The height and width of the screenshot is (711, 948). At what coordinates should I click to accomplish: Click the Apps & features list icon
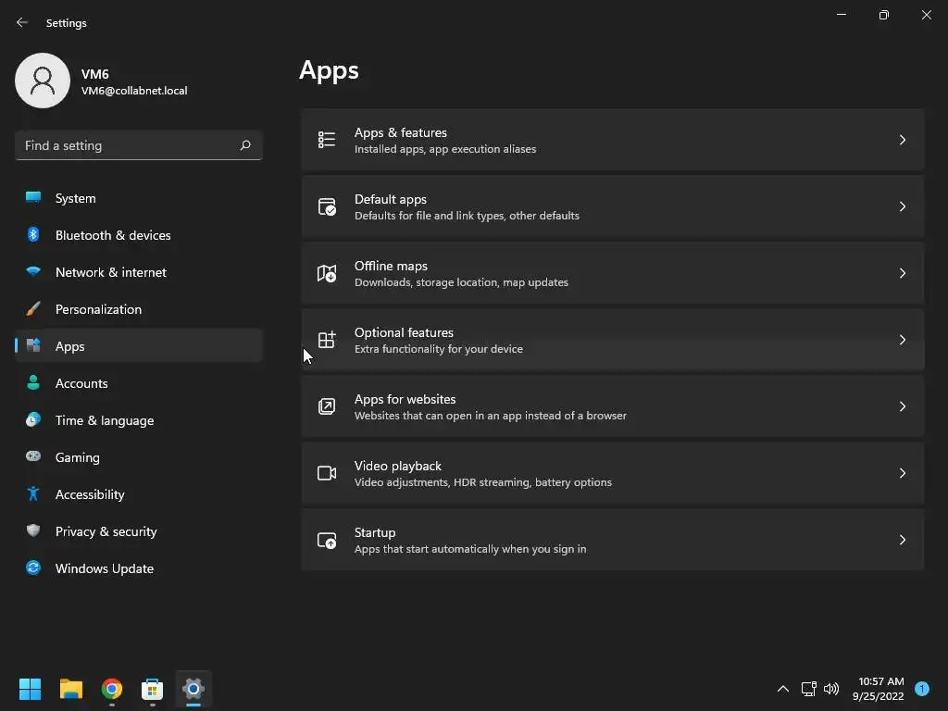point(327,140)
